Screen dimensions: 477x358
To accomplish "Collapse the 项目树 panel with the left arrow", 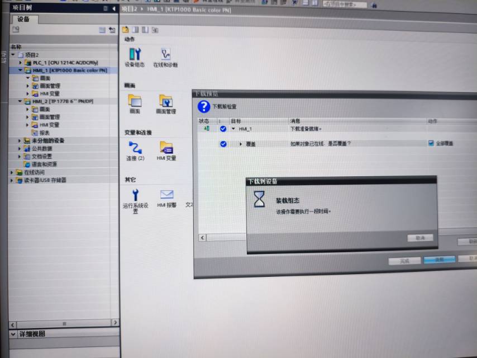I will tap(114, 8).
